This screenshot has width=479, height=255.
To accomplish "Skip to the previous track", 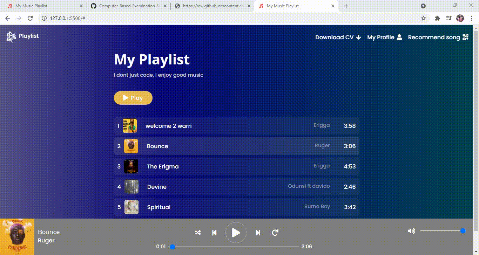I will coord(214,233).
